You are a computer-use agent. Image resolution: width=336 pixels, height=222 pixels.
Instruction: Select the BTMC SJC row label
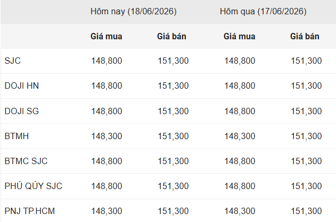pos(26,161)
